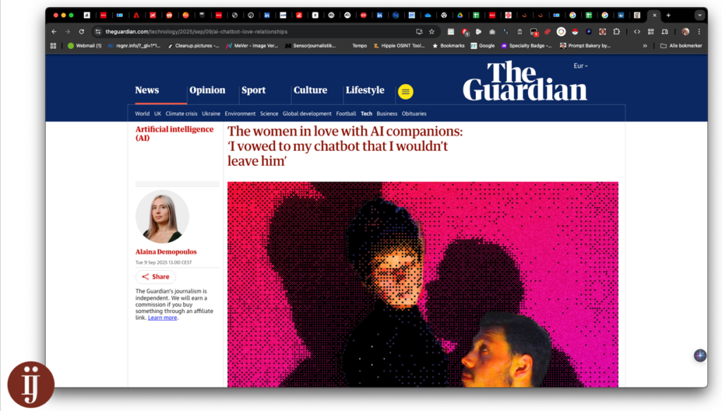Viewport: 722px width, 411px height.
Task: Click the bookmarks bar apps grid icon
Action: tap(54, 46)
